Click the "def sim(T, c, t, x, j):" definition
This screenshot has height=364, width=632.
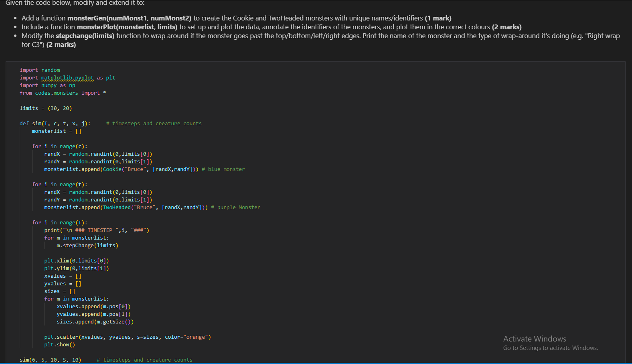click(x=55, y=124)
